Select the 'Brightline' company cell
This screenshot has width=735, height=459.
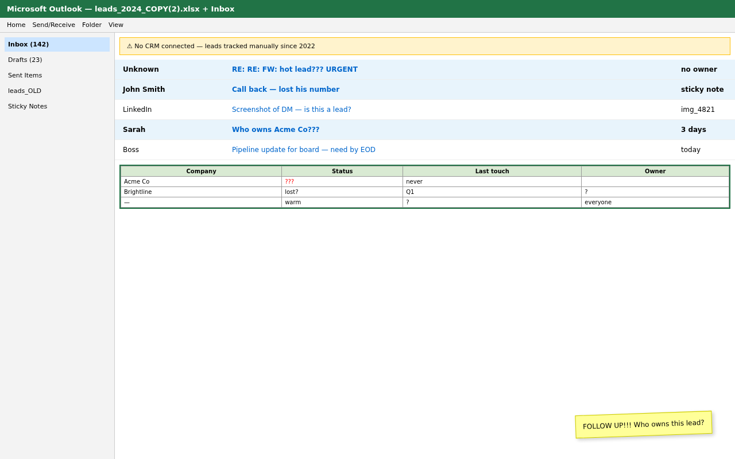[202, 192]
